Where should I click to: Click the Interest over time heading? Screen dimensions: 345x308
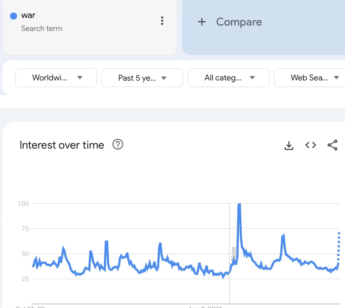click(x=62, y=145)
